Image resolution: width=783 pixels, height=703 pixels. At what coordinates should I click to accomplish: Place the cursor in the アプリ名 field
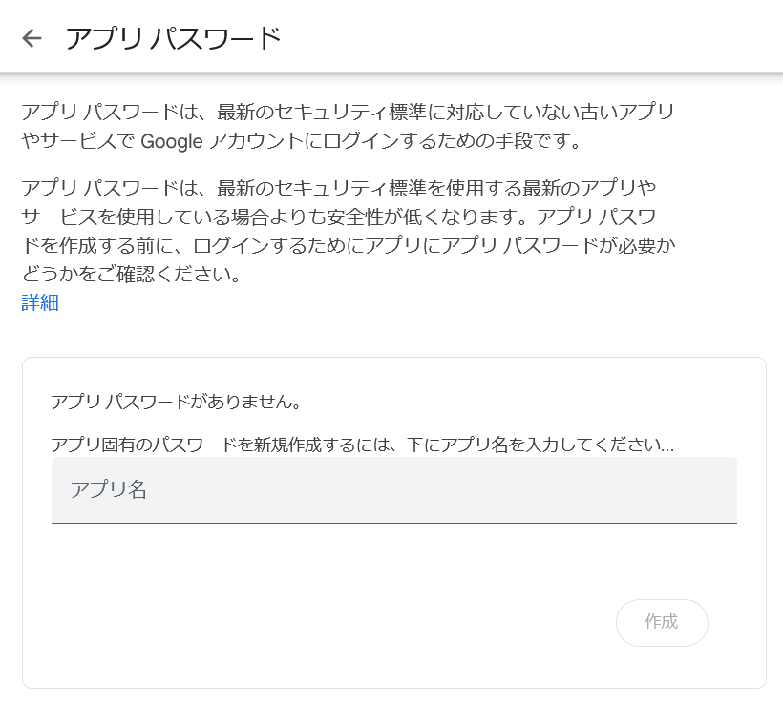[394, 491]
